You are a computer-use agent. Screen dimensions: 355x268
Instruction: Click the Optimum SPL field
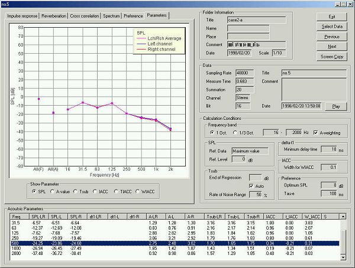pyautogui.click(x=329, y=185)
